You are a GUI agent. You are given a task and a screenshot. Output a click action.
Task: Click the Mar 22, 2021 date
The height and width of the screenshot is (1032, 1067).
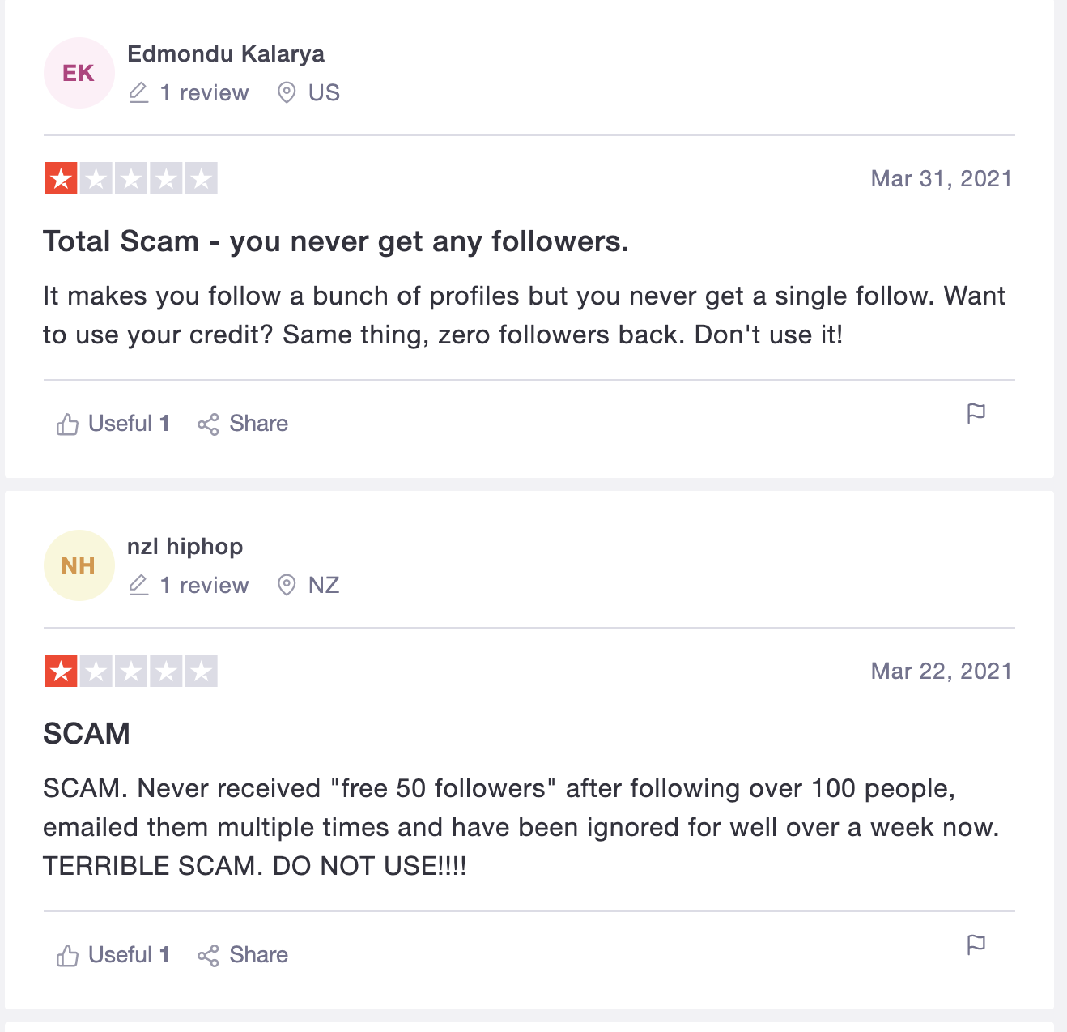pyautogui.click(x=941, y=672)
